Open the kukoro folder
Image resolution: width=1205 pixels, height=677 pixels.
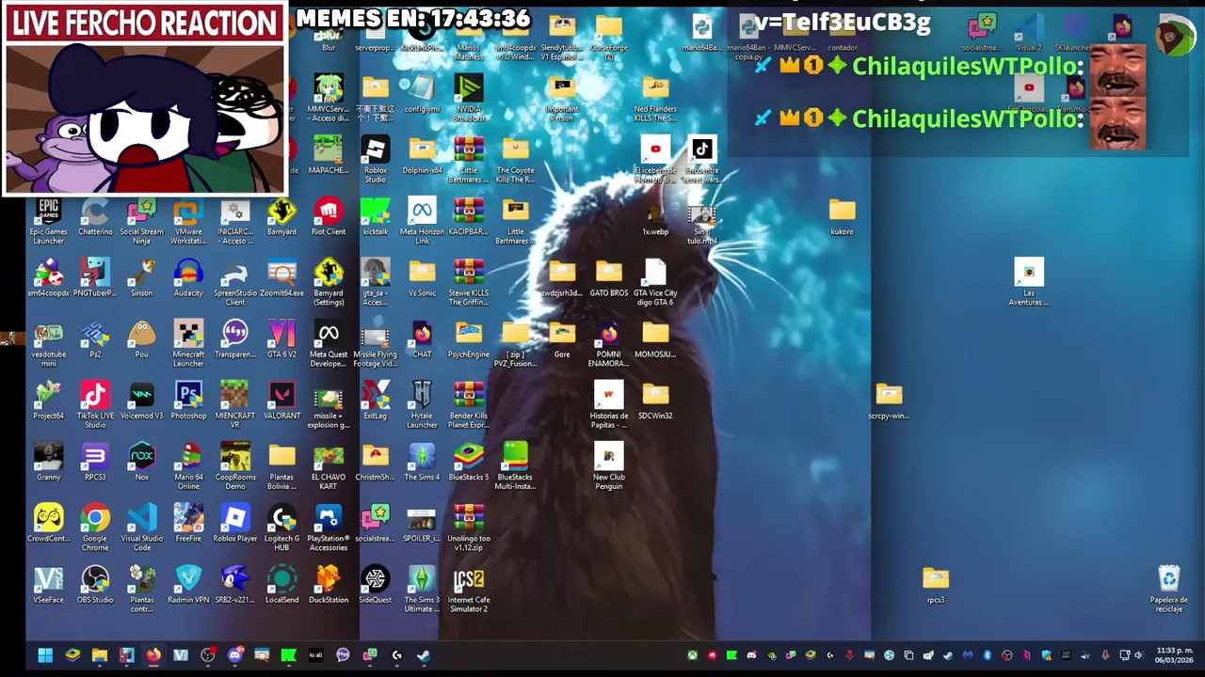click(x=843, y=218)
